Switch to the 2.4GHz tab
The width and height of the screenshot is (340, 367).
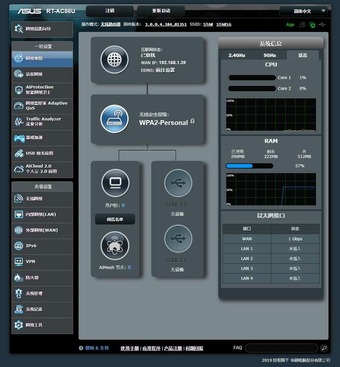click(x=237, y=55)
